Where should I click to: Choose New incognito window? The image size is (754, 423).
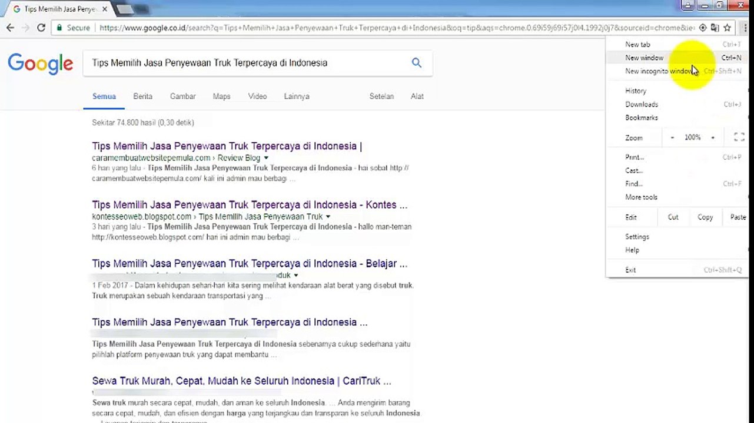[x=677, y=71]
